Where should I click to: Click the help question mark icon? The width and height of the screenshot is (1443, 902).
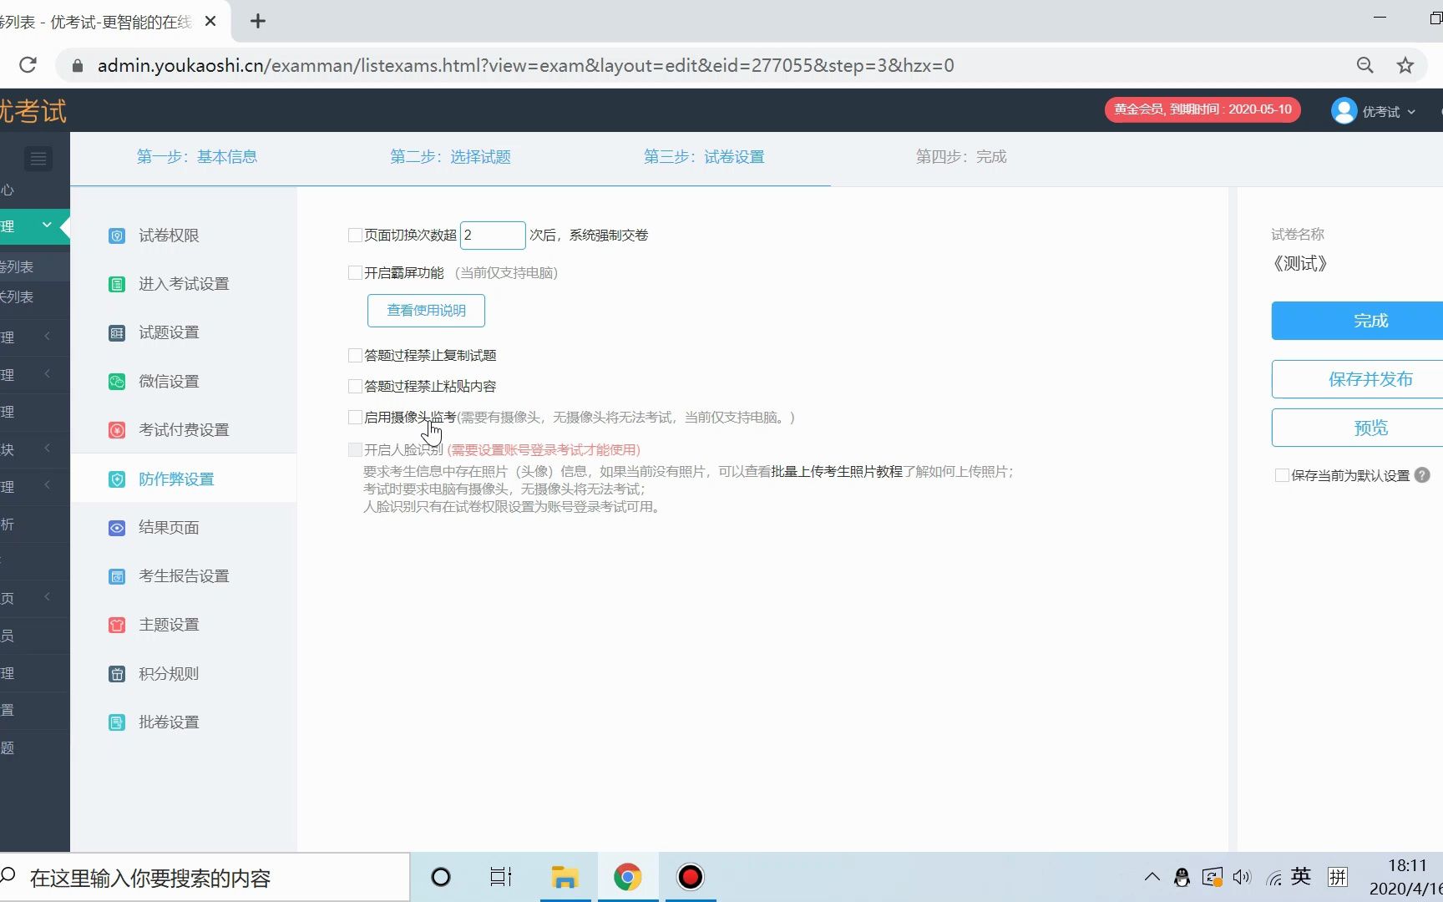[x=1422, y=475]
